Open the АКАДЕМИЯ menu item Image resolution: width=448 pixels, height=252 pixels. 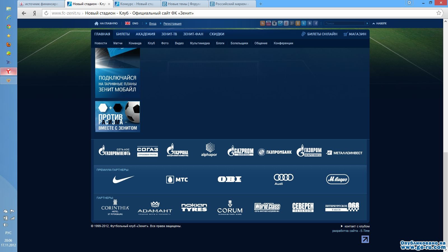pos(145,34)
